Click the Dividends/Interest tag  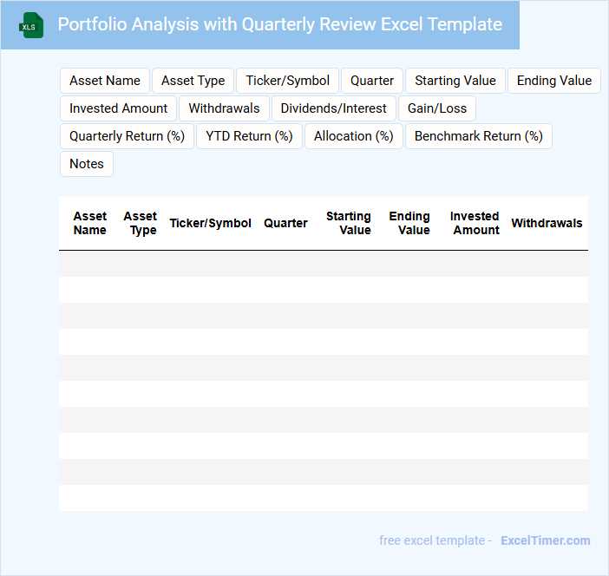click(334, 108)
